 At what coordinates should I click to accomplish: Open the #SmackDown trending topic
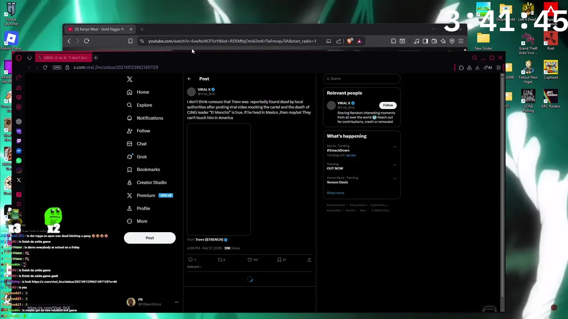[x=338, y=151]
